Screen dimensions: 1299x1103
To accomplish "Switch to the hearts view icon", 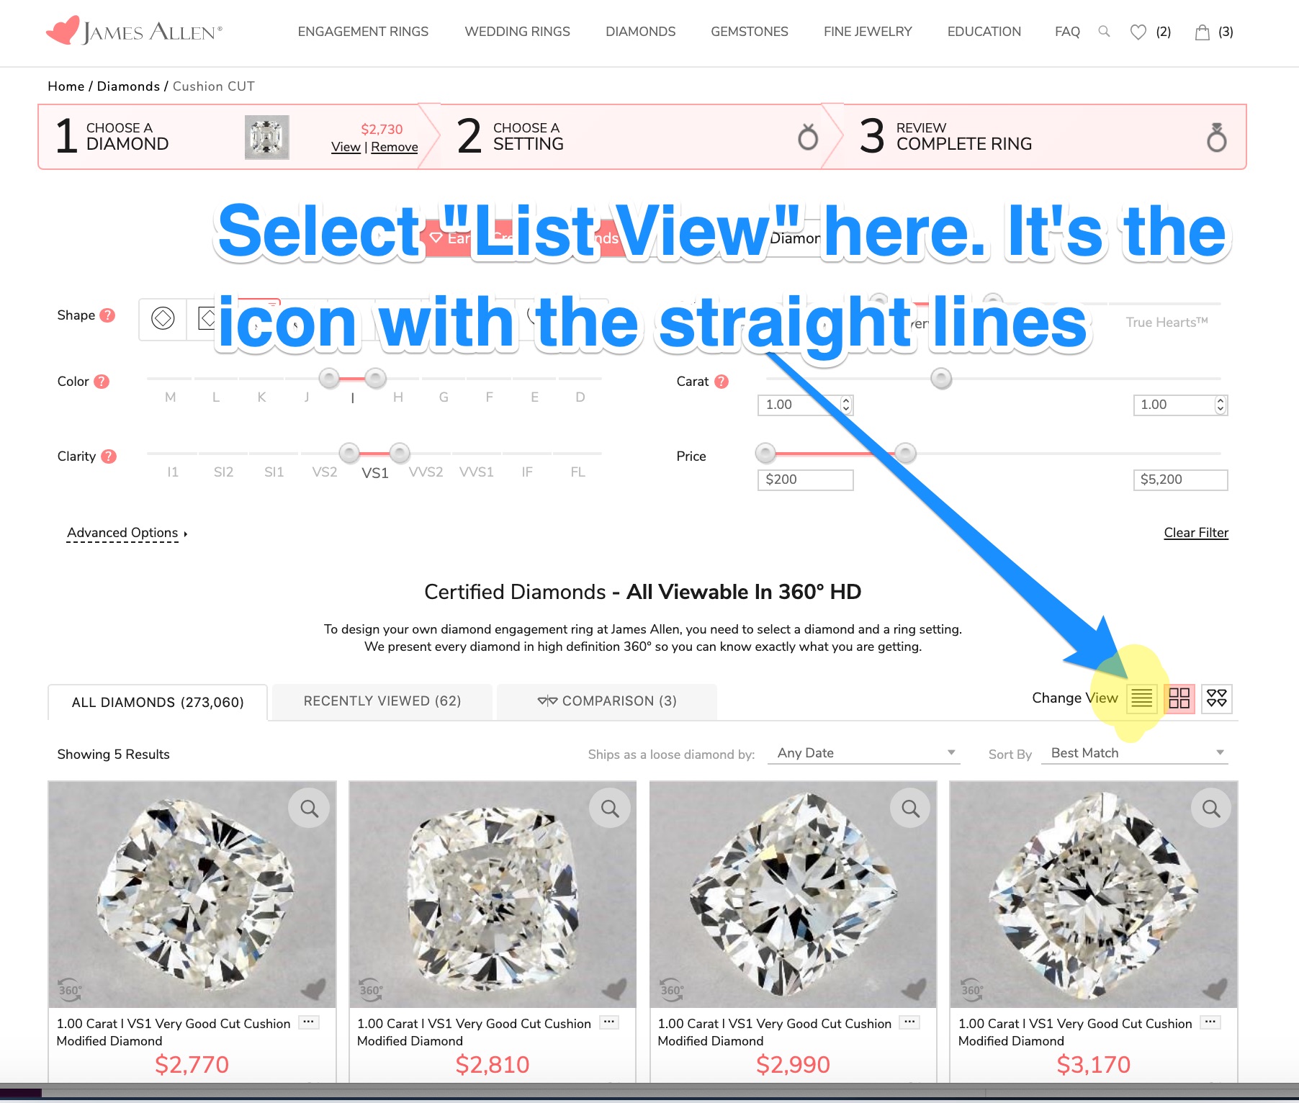I will 1216,698.
